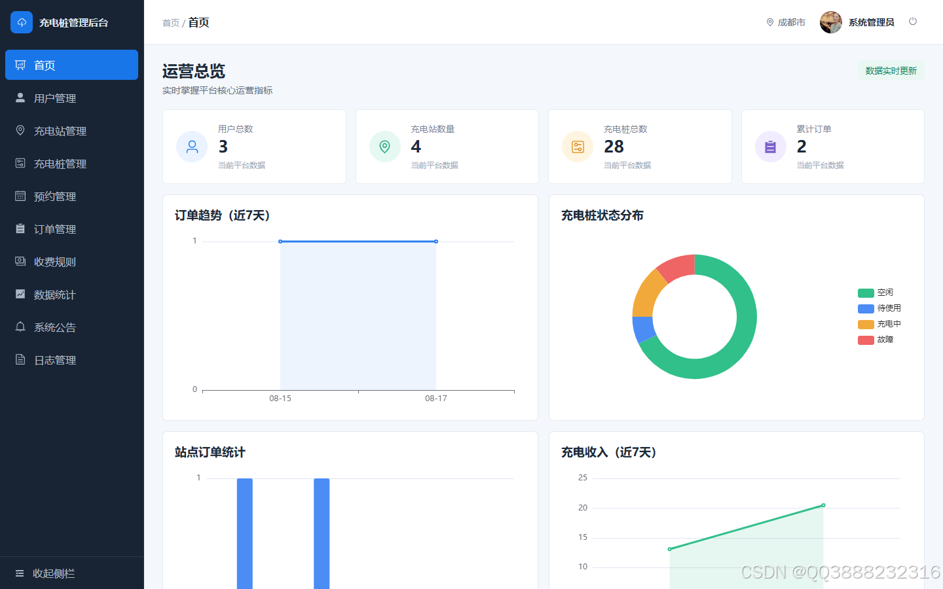Select 预约管理 from the sidebar

(x=71, y=196)
